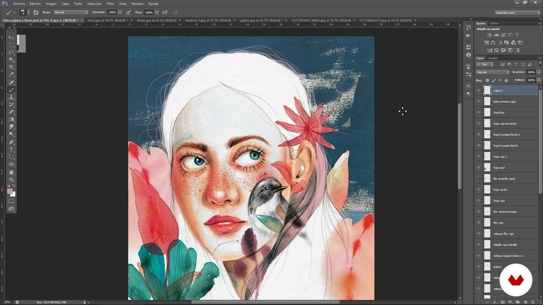
Task: Select the Zoom tool
Action: pyautogui.click(x=11, y=180)
